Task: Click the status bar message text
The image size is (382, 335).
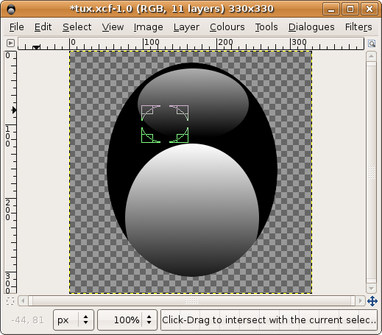Action: (269, 320)
